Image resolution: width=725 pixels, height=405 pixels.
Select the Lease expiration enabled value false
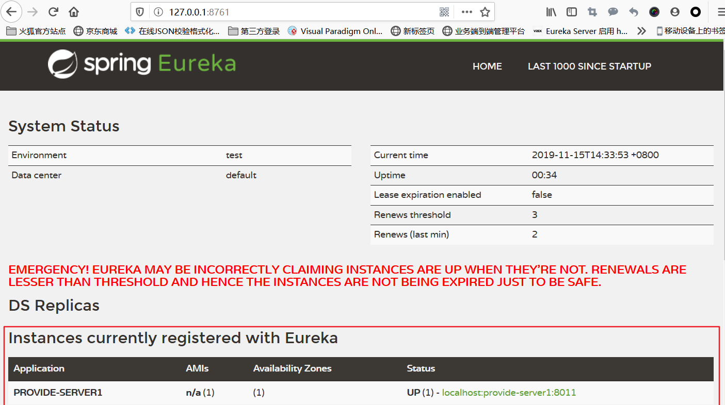[x=542, y=195]
